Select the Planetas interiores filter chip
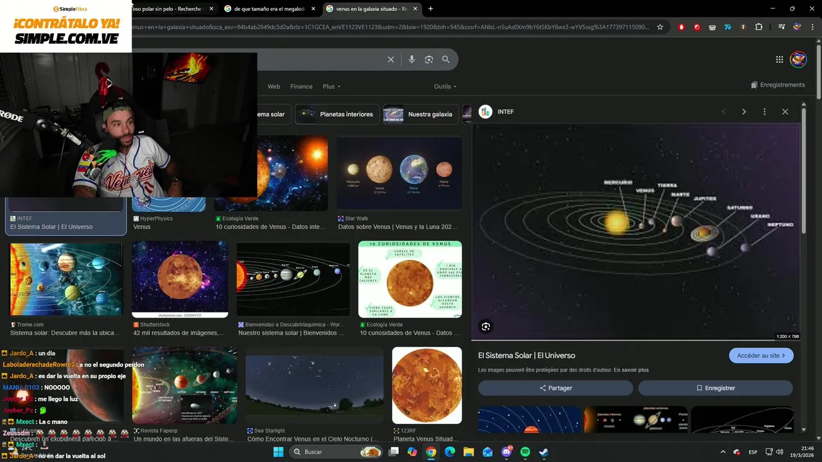Image resolution: width=822 pixels, height=462 pixels. click(x=337, y=114)
